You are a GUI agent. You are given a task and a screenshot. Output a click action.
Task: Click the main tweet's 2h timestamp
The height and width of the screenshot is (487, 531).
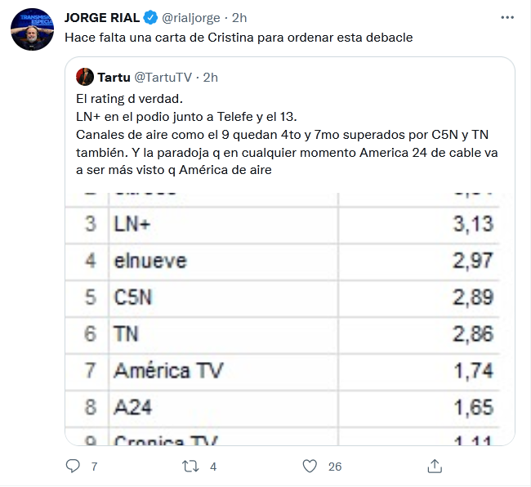[239, 18]
